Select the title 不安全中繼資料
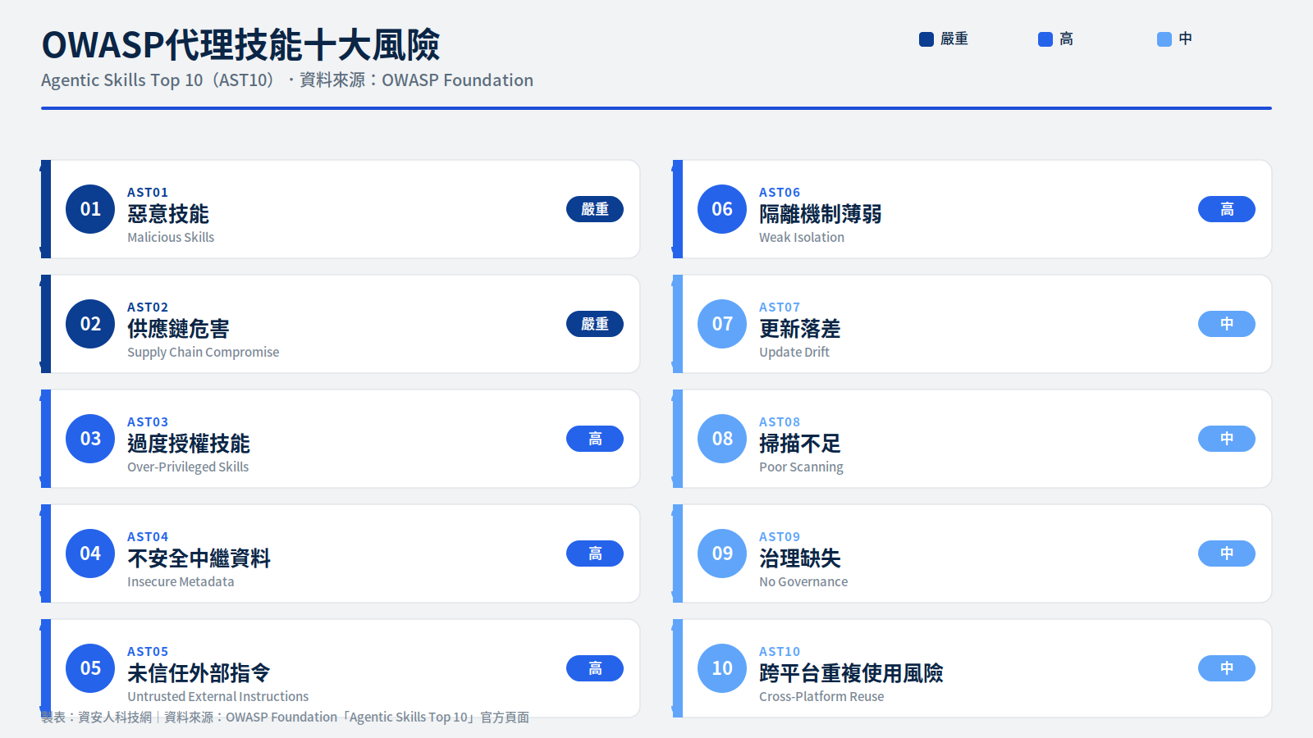Viewport: 1313px width, 738px height. point(199,558)
